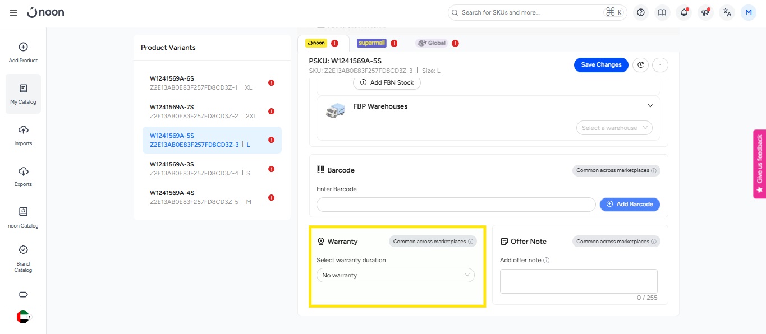Open Select a warehouse dropdown
The height and width of the screenshot is (334, 766).
pyautogui.click(x=614, y=128)
